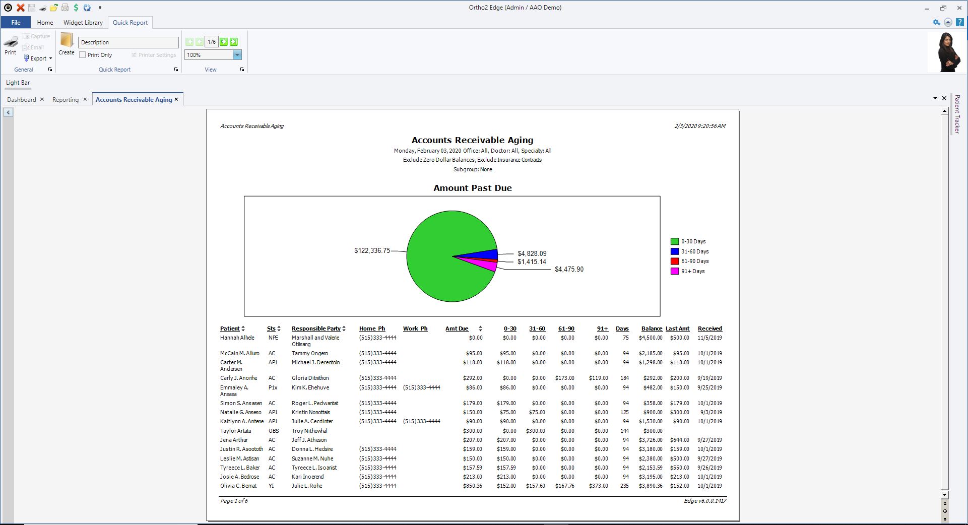Open the Export dropdown

[x=38, y=58]
